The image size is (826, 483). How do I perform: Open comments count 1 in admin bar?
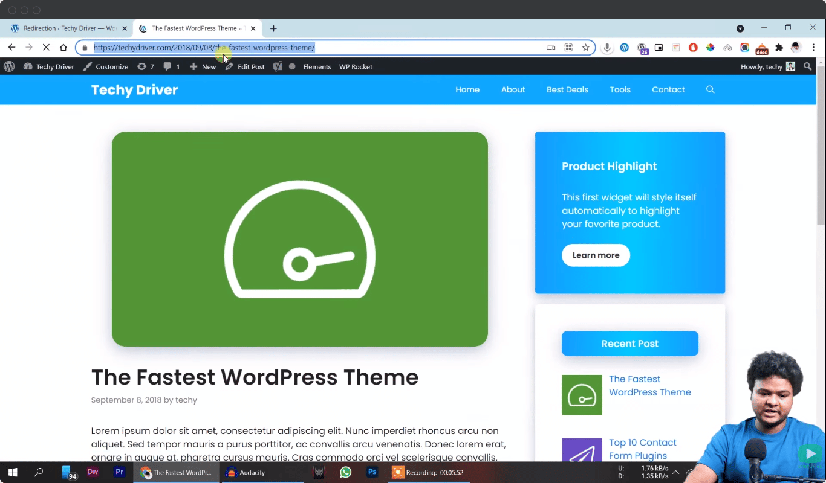(172, 66)
